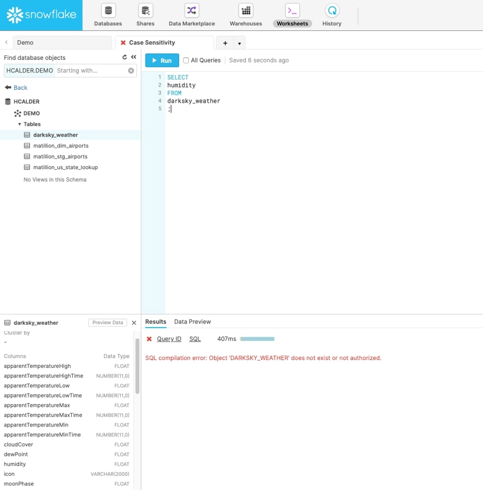Refresh the database objects list
This screenshot has height=490, width=483.
(x=125, y=57)
